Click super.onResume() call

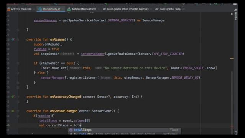tap(48, 44)
